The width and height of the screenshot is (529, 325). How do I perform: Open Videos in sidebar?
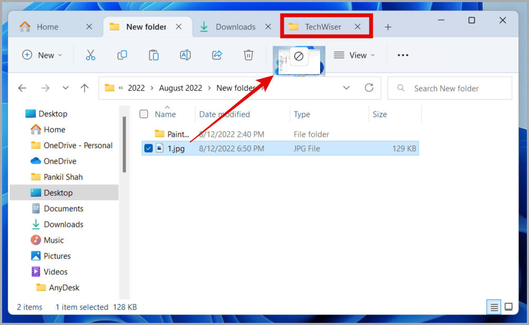coord(55,272)
